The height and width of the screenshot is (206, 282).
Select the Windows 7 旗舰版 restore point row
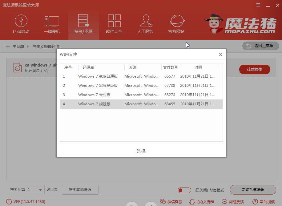[x=139, y=104]
